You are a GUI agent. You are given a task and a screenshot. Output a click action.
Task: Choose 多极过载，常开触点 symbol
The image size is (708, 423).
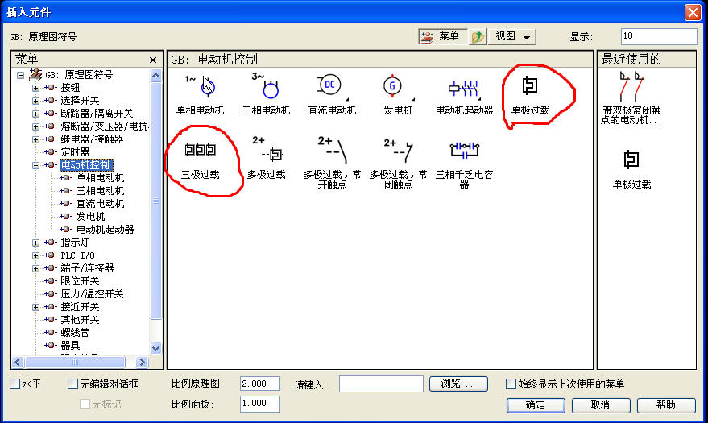click(333, 149)
